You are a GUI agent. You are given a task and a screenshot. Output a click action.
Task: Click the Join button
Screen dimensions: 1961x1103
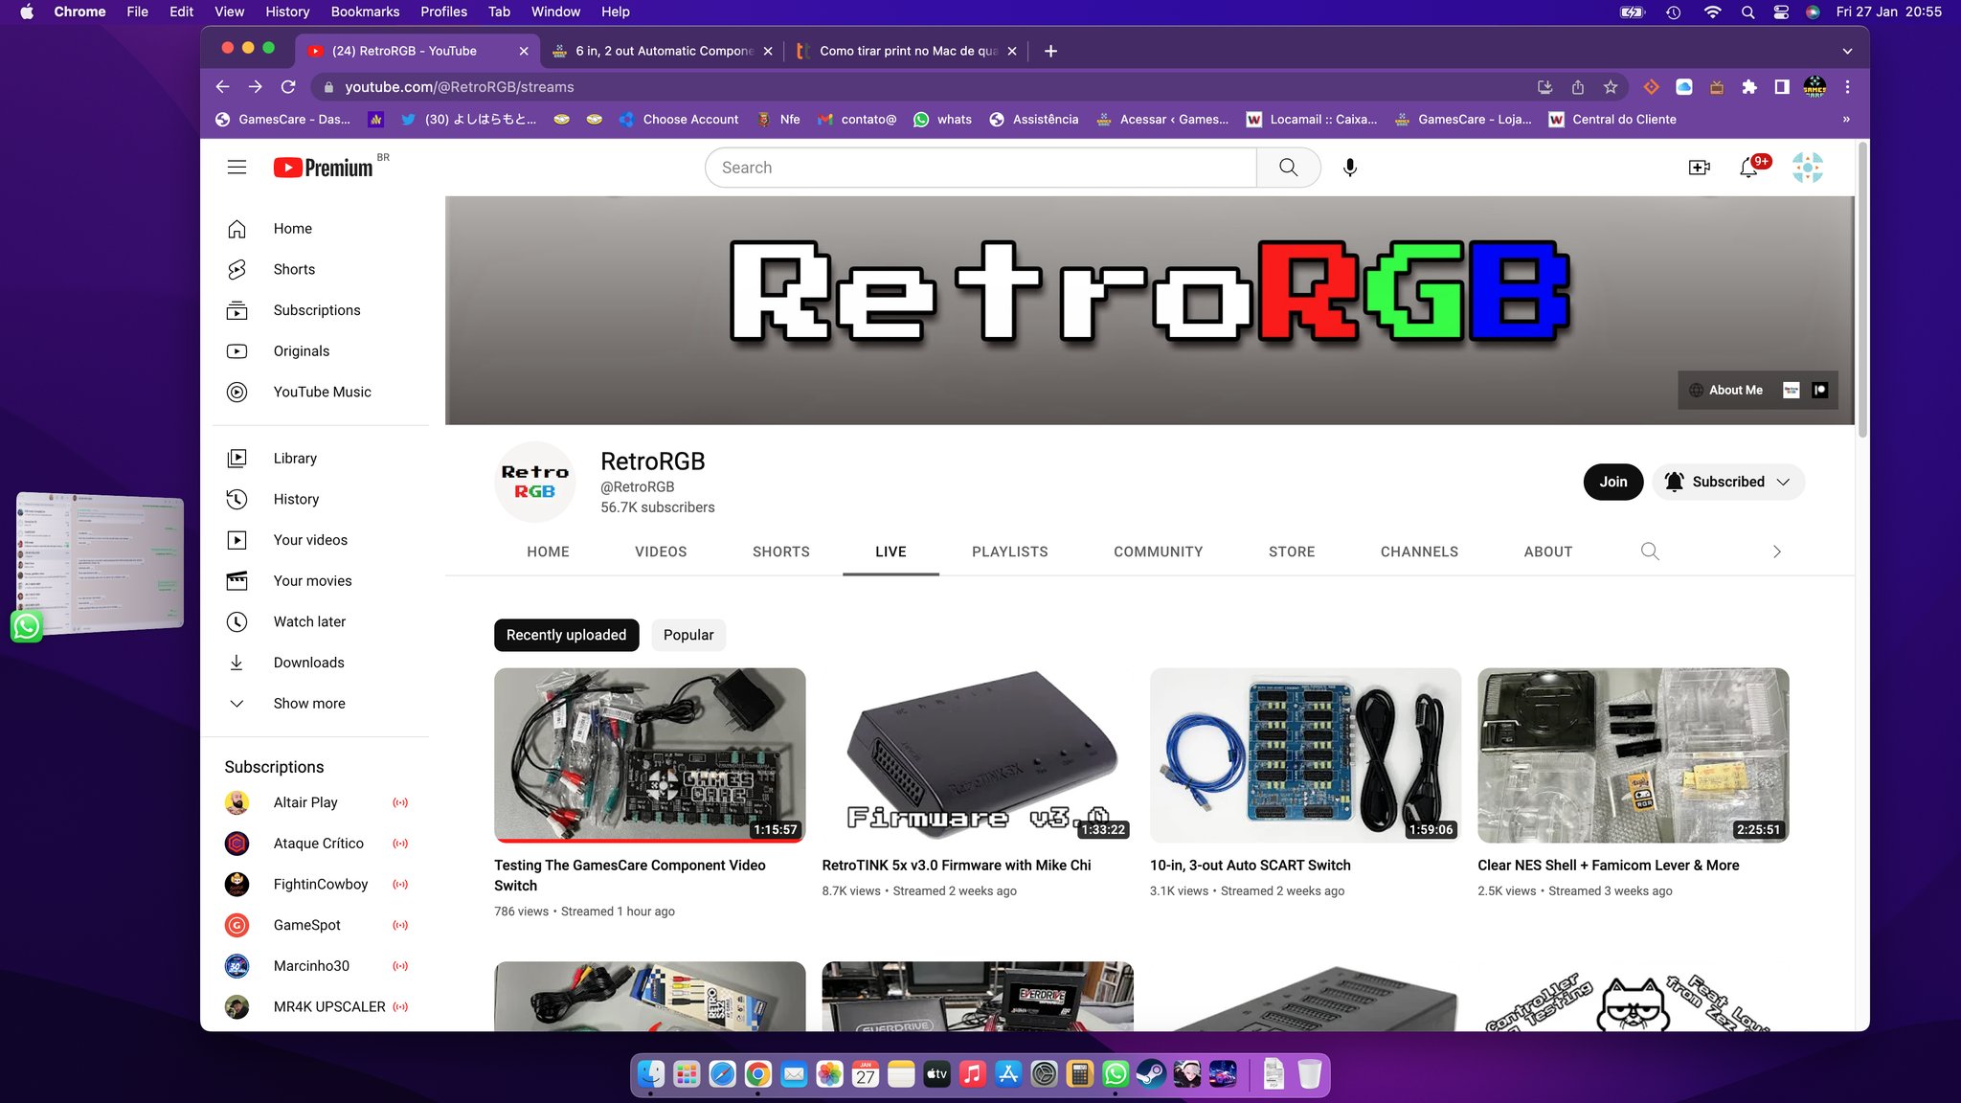[1613, 482]
